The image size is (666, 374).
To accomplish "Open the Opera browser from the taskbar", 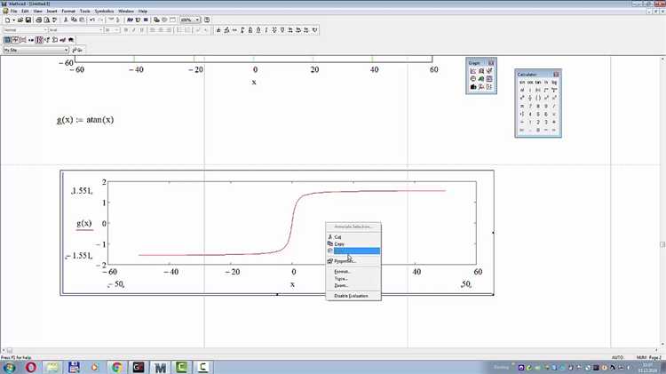I will [x=31, y=367].
